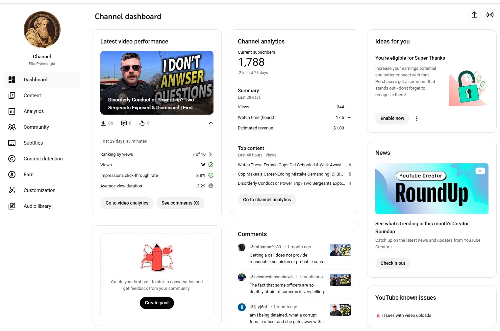Viewport: 500px width, 331px height.
Task: Click the Go Live broadcast icon
Action: tap(490, 15)
